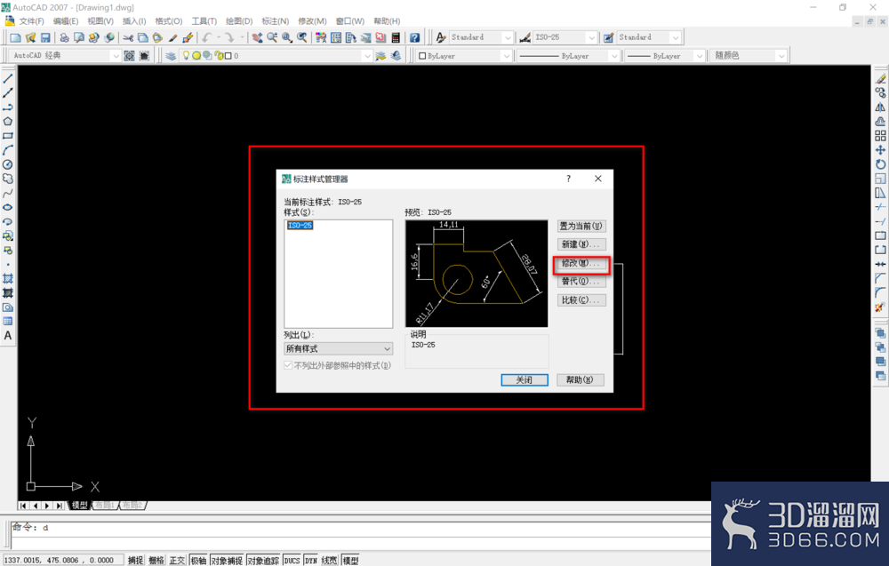Open the ByLayer color dropdown

tap(464, 55)
